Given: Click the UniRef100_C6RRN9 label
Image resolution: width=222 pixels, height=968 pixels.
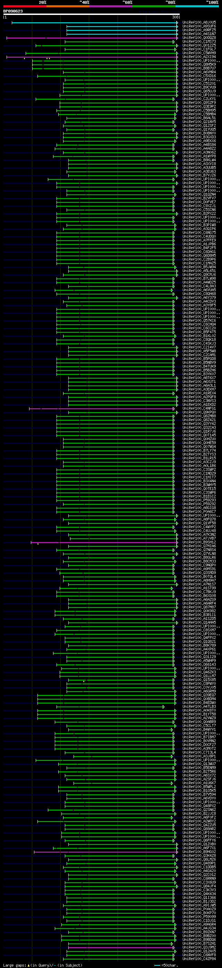Looking at the screenshot, I should [199, 879].
